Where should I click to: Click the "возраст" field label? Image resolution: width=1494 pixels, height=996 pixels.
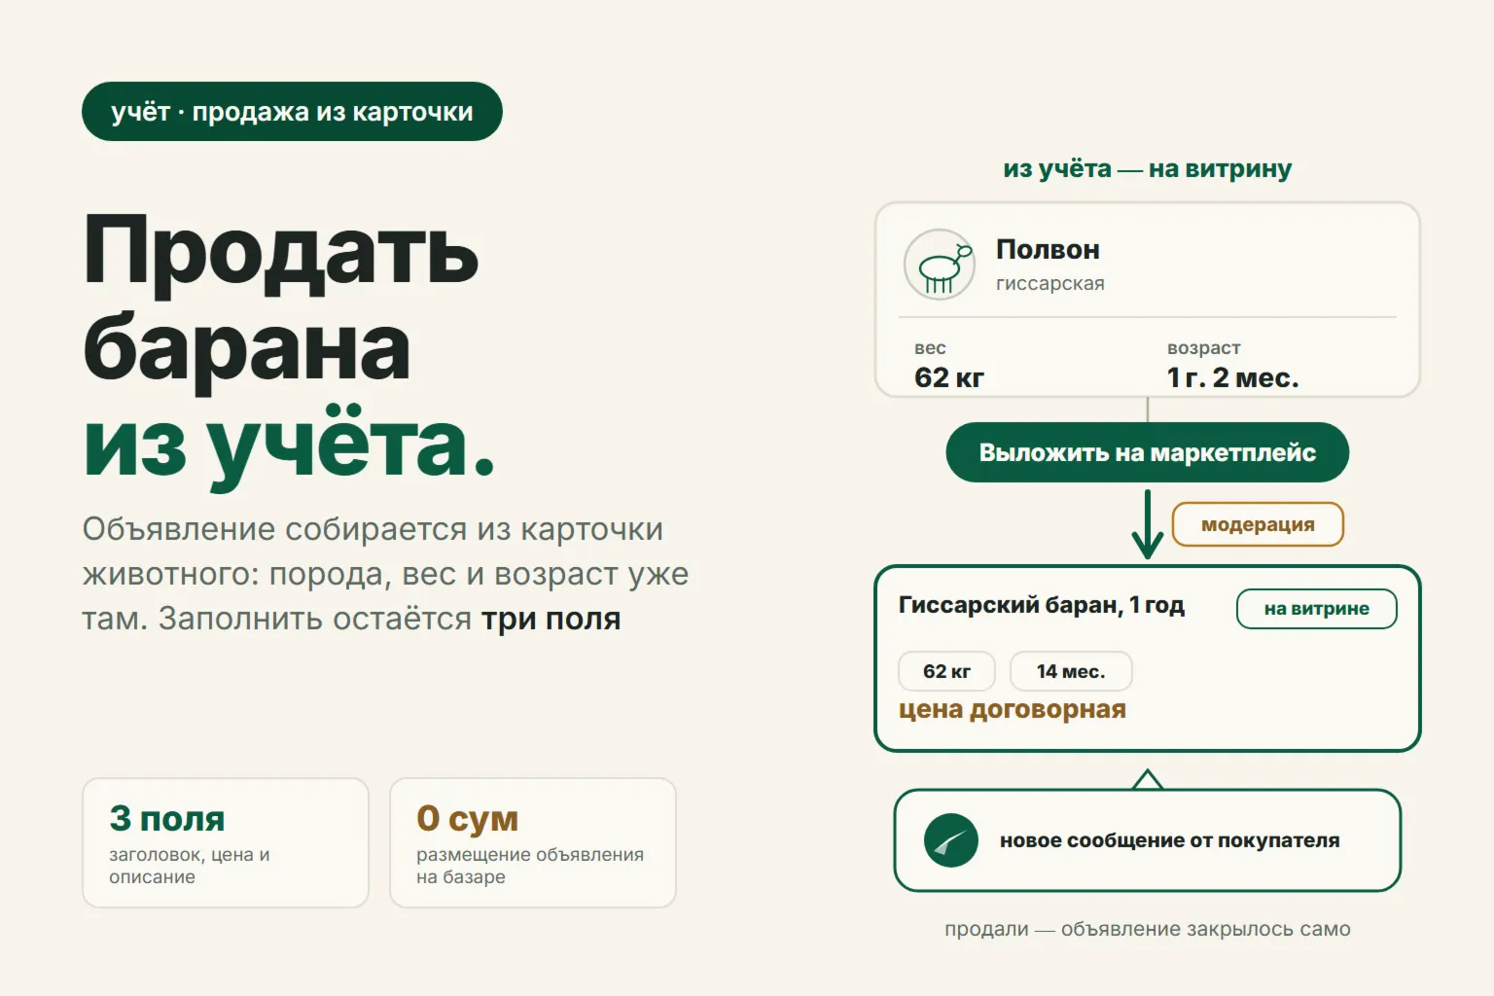click(x=1204, y=348)
